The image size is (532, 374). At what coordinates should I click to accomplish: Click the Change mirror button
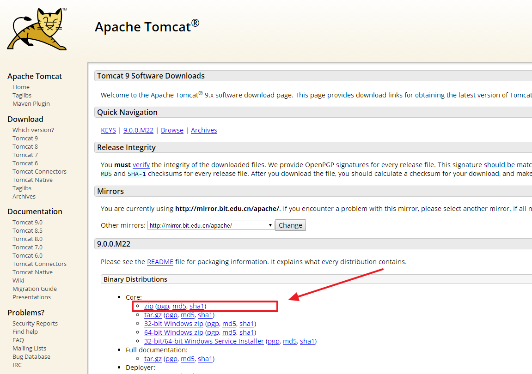[x=290, y=225]
